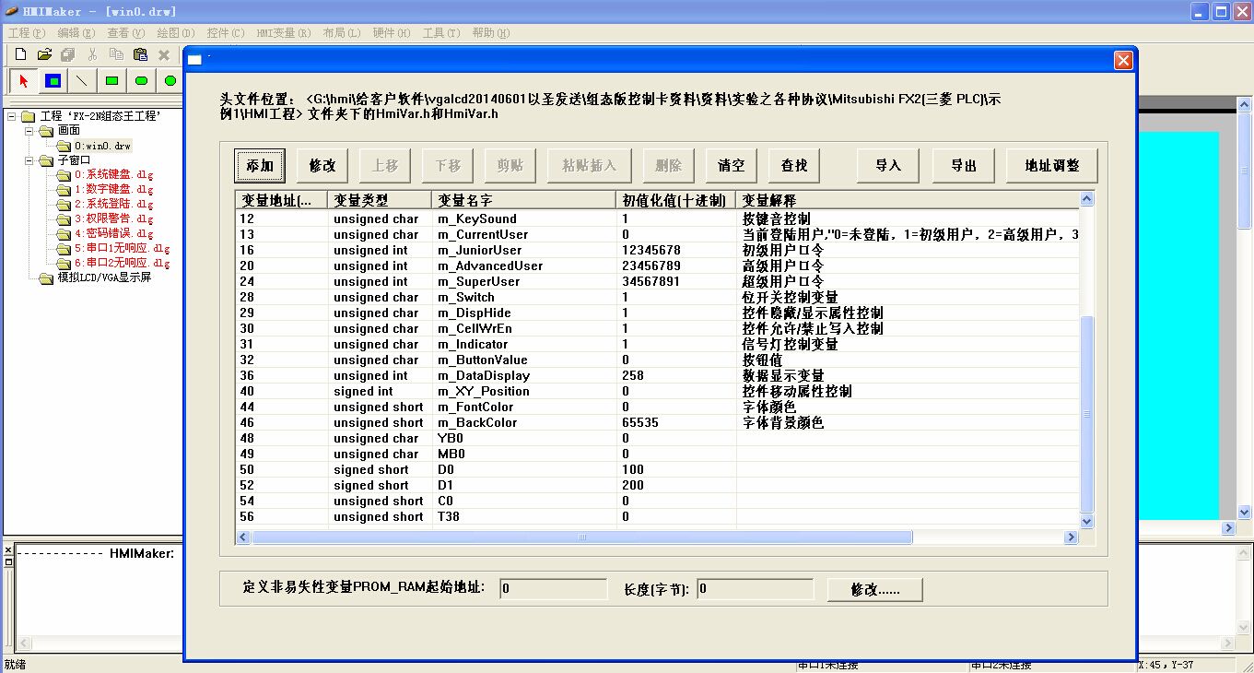This screenshot has height=673, width=1254.
Task: Open 3:权限警告.dlg in the project tree
Action: [113, 219]
